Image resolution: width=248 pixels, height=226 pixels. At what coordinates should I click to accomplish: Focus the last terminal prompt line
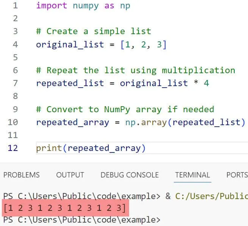point(81,220)
